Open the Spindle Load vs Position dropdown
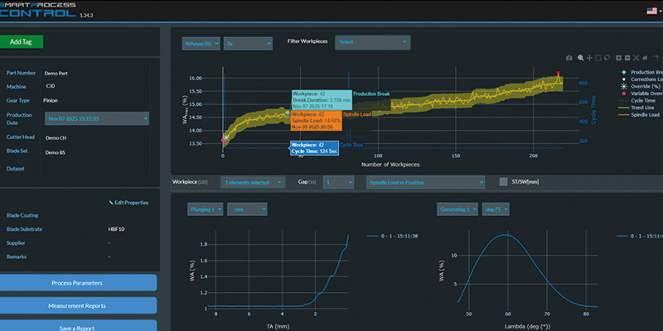The width and height of the screenshot is (663, 331). [425, 182]
